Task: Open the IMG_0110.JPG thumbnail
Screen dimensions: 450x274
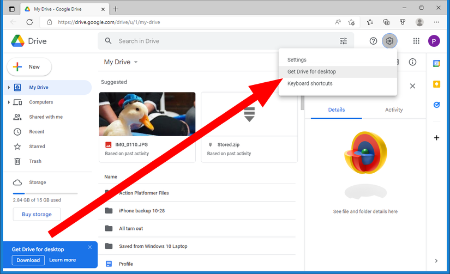Action: [x=147, y=114]
